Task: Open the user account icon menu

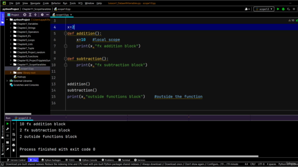Action: pyautogui.click(x=247, y=9)
